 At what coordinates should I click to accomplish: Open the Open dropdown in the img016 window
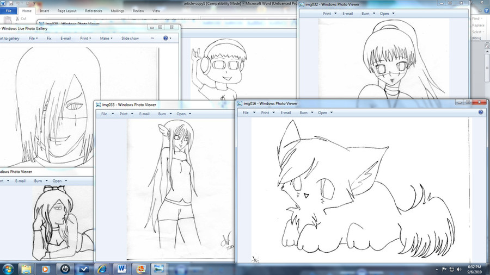(326, 113)
